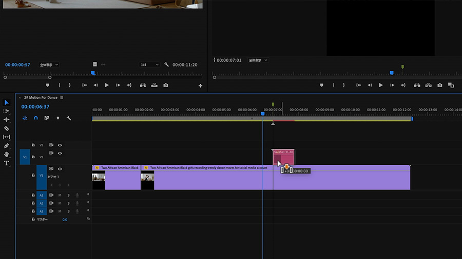Toggle sync lock on A3 track

pyautogui.click(x=51, y=211)
